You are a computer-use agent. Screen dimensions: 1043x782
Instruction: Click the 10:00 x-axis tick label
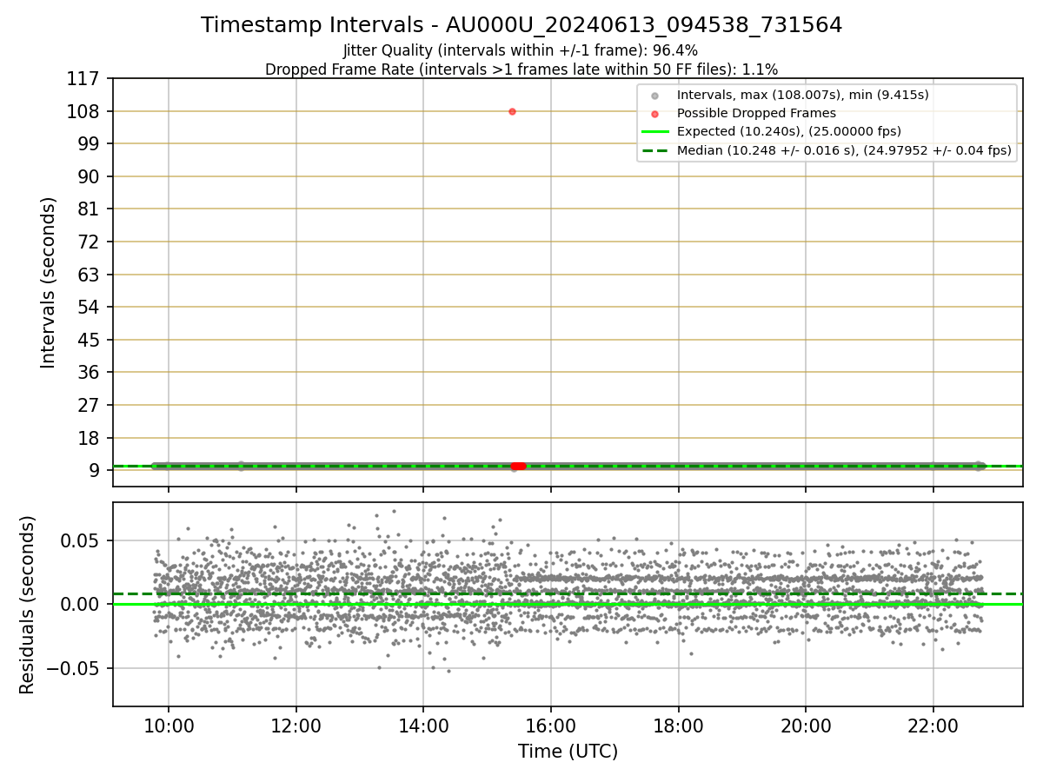pyautogui.click(x=169, y=726)
